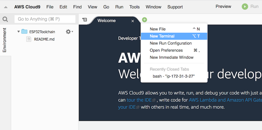262x130 pixels.
Task: Click the ESP32Toolchain folder icon
Action: click(24, 31)
